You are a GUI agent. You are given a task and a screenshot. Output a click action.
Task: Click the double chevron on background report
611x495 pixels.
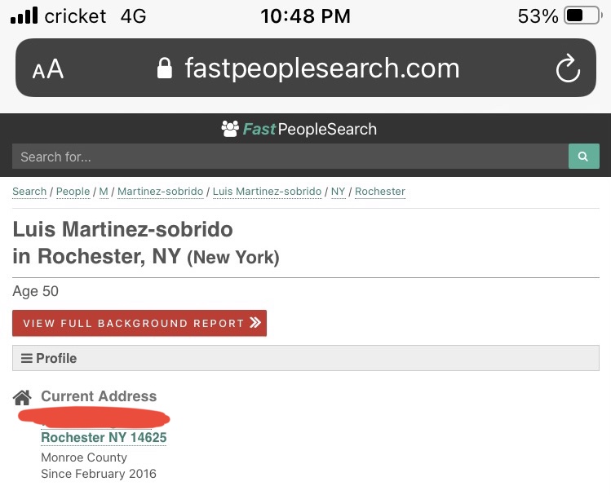255,322
